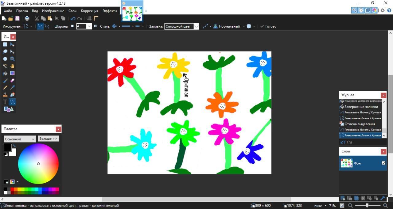This screenshot has height=209, width=393.
Task: Open the Изображение menu
Action: (x=53, y=11)
